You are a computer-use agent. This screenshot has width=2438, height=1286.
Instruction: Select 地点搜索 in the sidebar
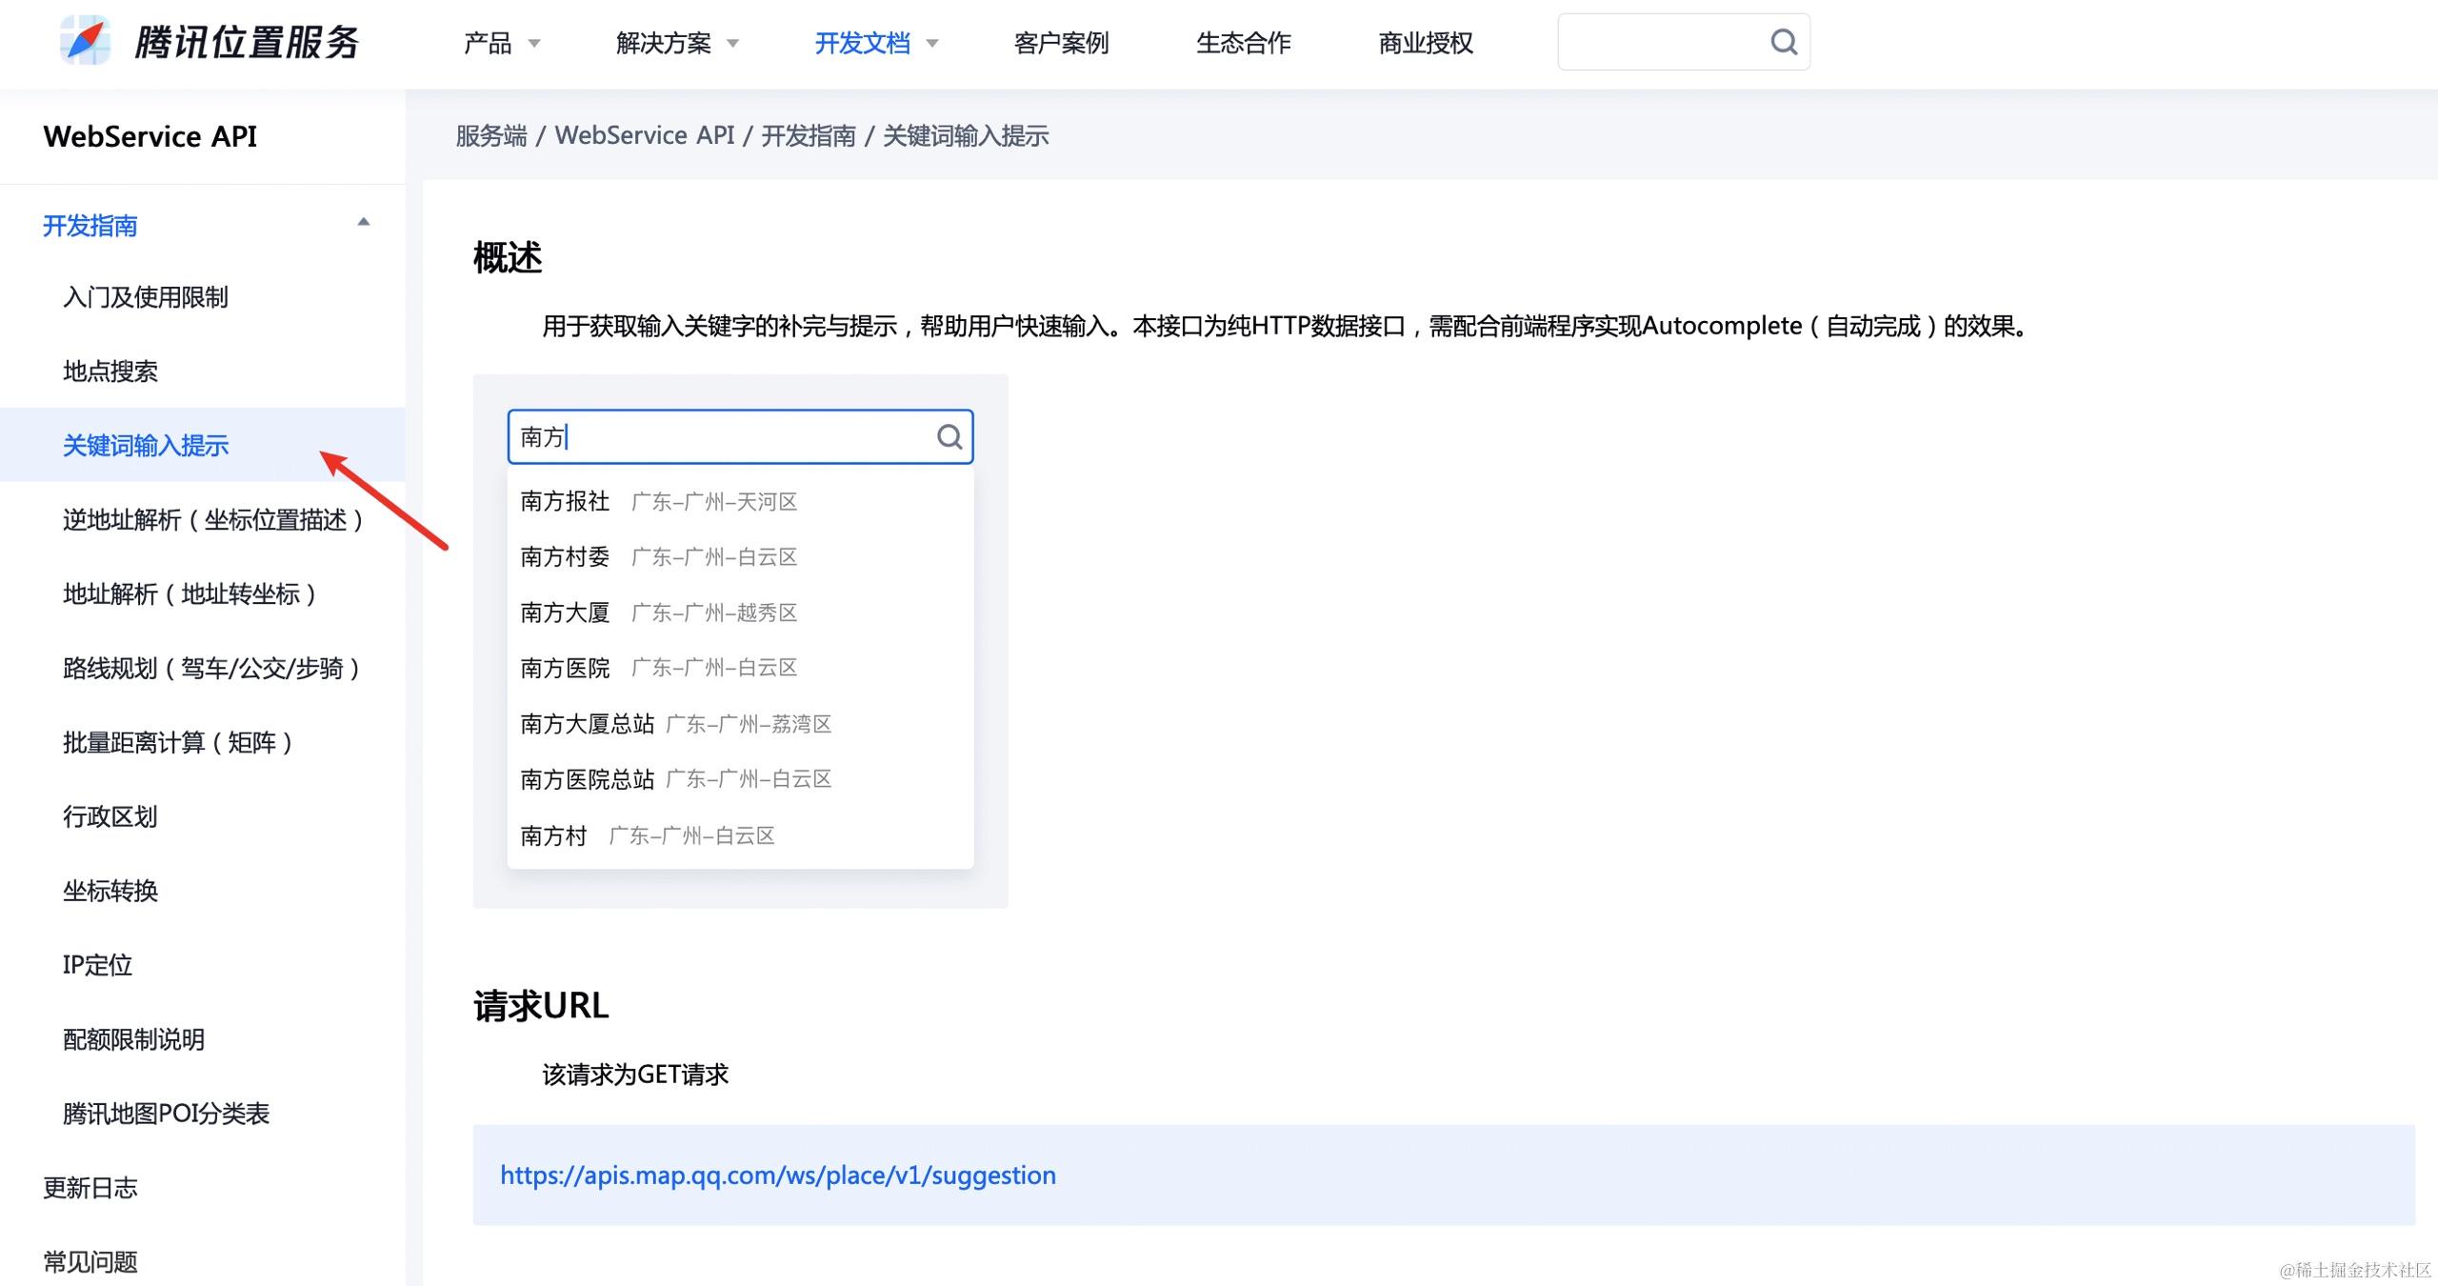(x=110, y=372)
